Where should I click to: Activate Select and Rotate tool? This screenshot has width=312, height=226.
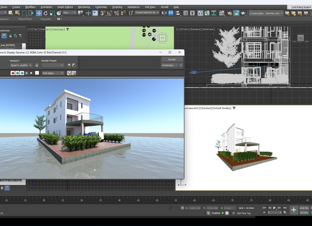tap(45, 13)
